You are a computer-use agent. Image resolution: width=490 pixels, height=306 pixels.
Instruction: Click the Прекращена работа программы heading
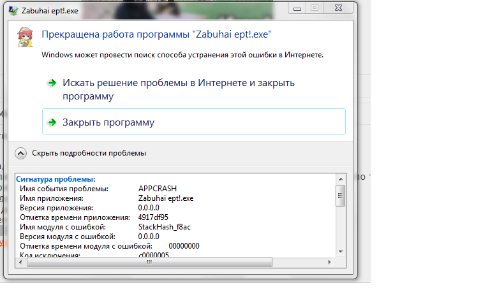[156, 34]
